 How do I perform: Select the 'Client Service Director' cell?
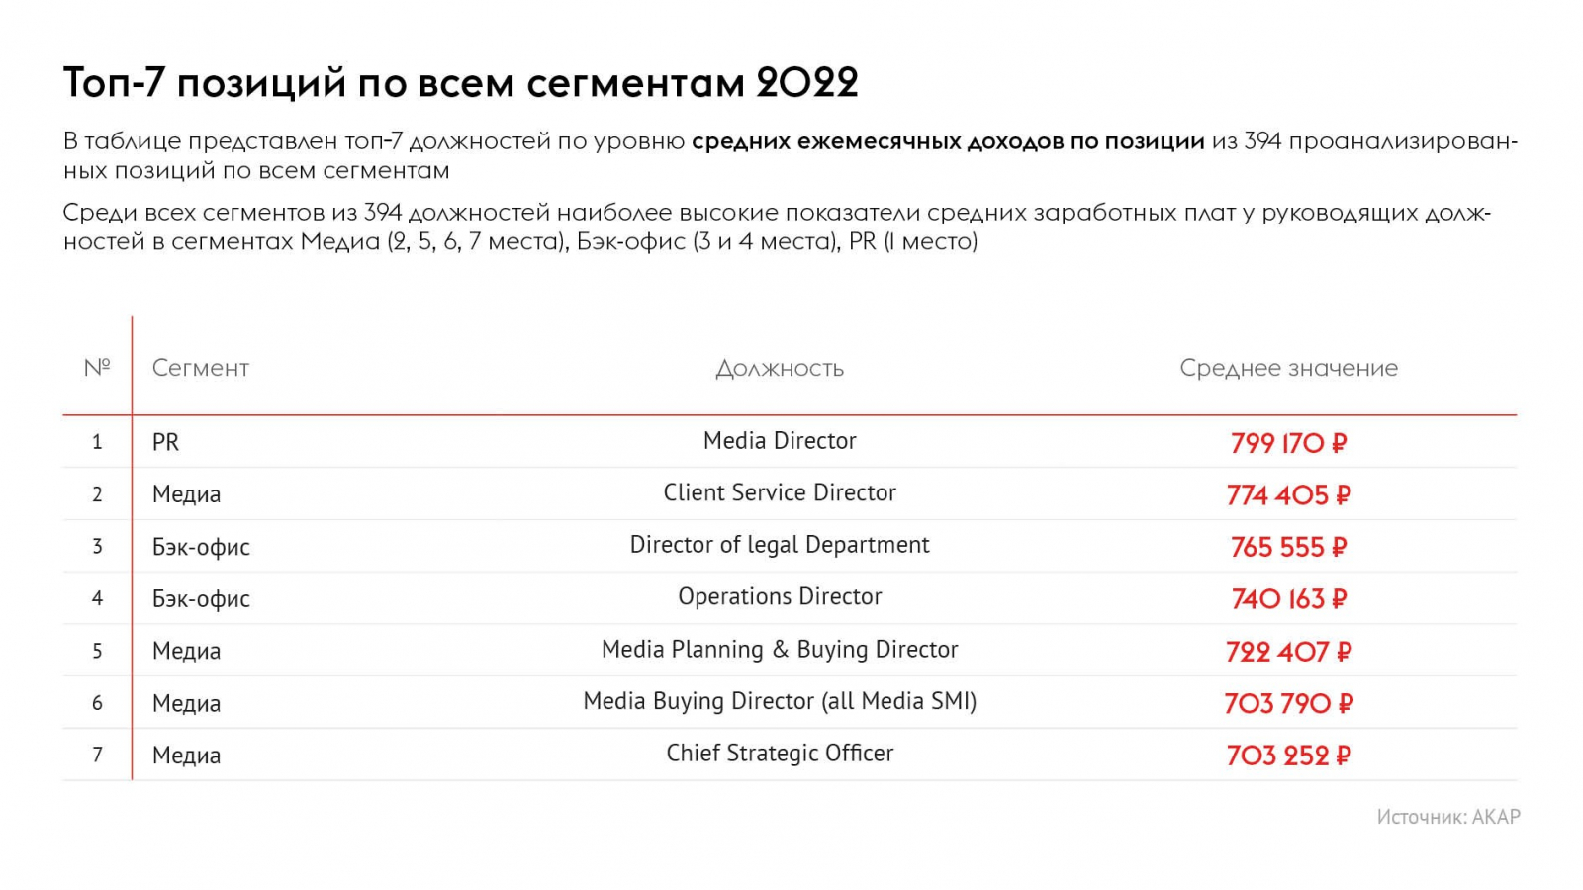point(780,492)
